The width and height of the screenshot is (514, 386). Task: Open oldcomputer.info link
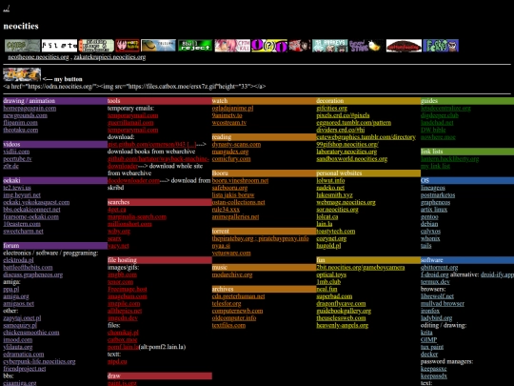234,318
